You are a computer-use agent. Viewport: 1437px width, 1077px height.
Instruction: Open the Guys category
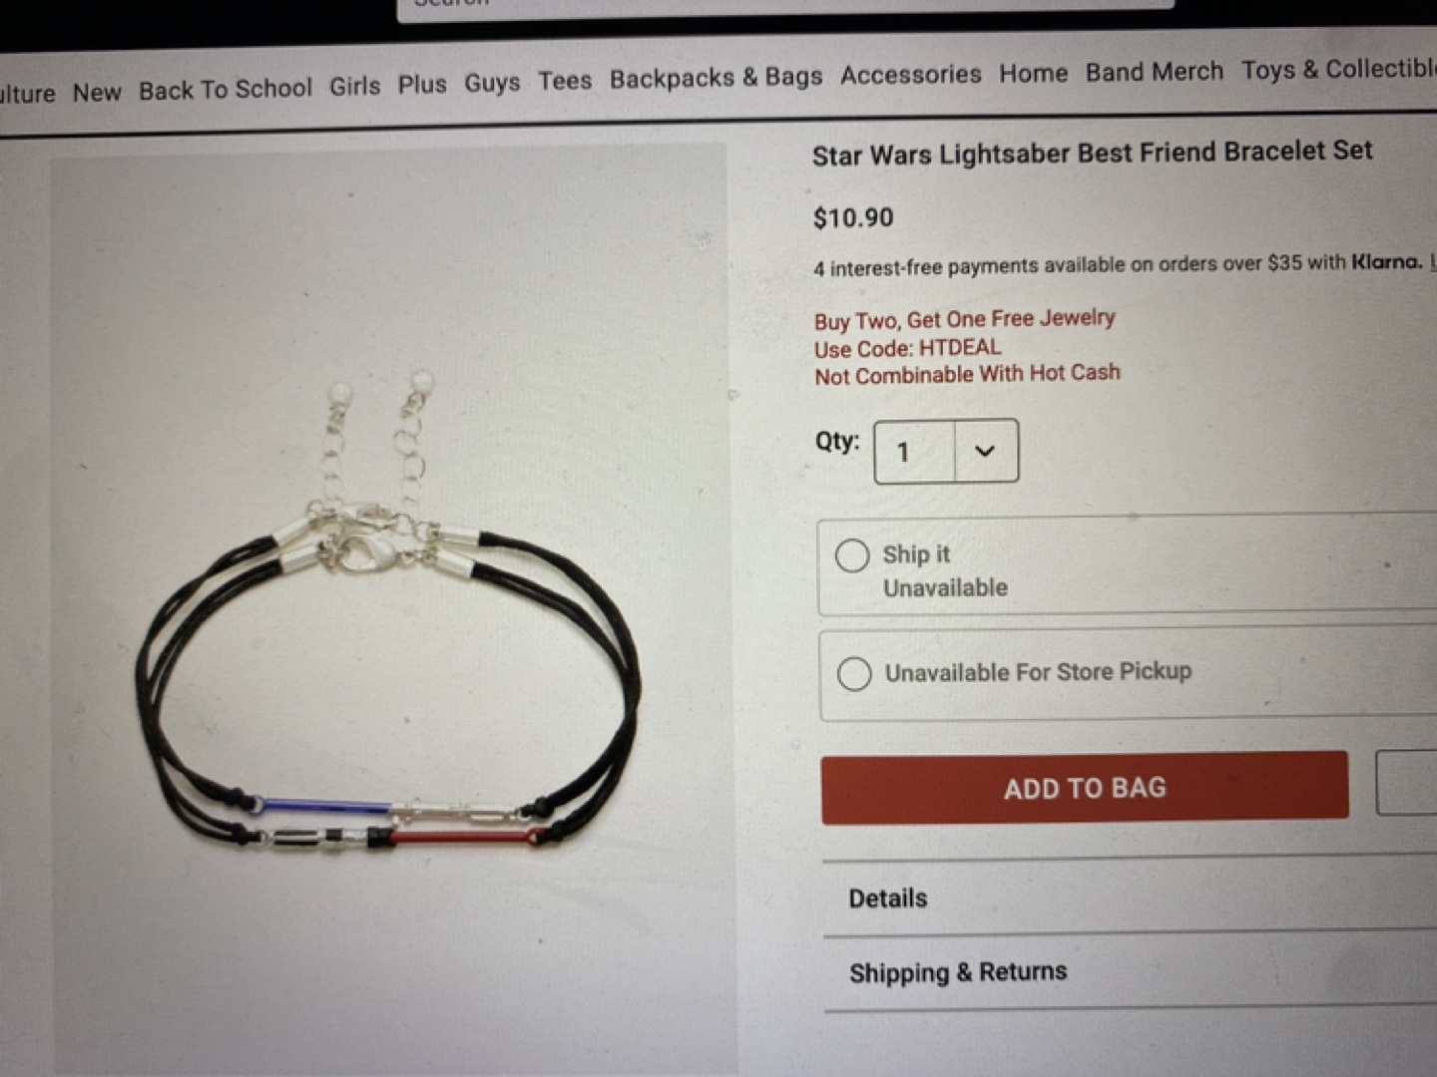(x=492, y=83)
